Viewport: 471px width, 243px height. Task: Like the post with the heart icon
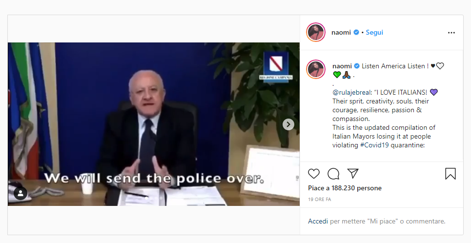coord(314,174)
